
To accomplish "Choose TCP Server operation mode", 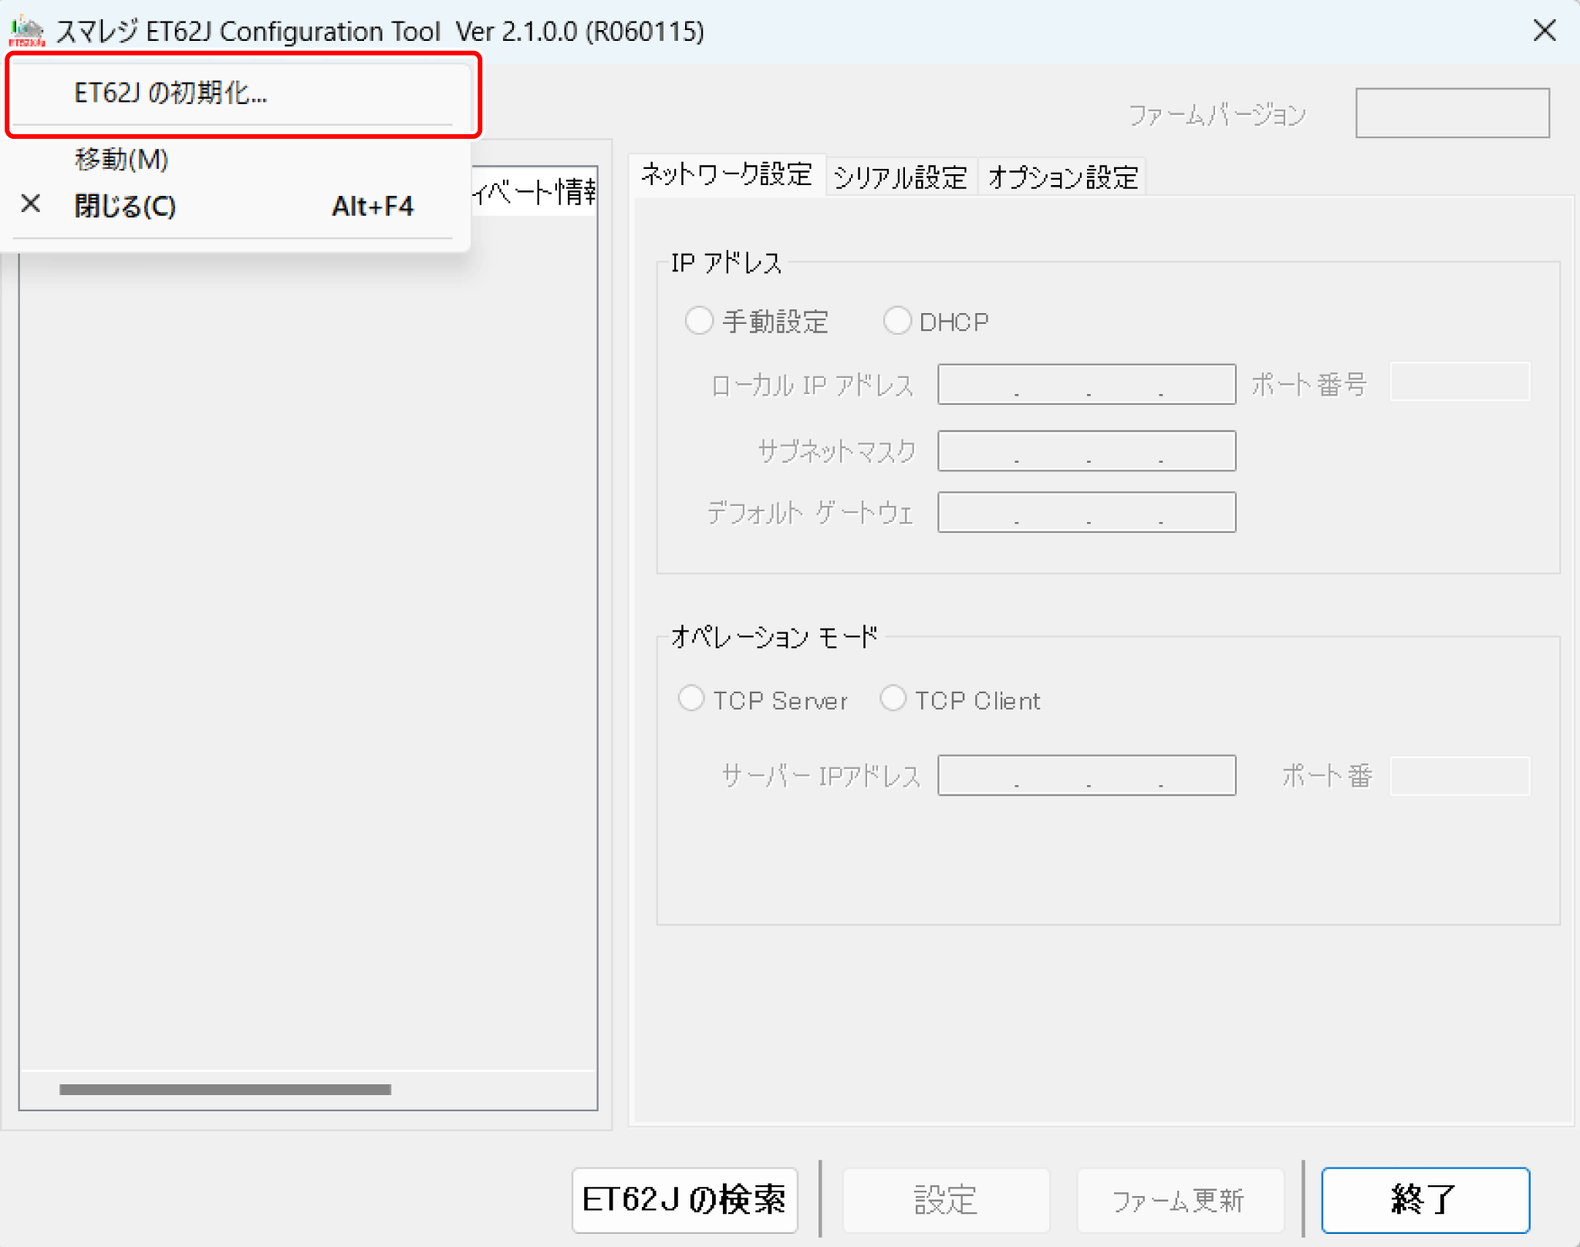I will (761, 699).
